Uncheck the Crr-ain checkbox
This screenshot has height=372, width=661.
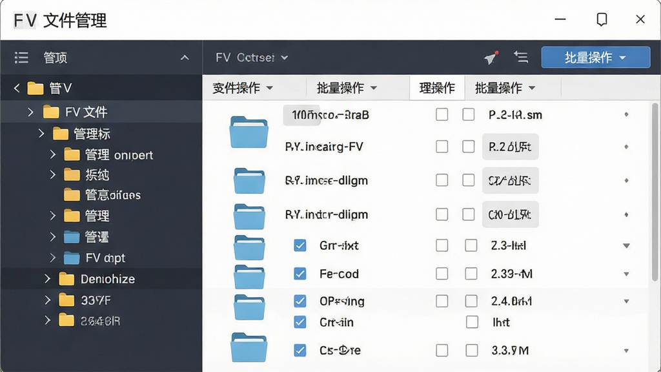pyautogui.click(x=300, y=322)
